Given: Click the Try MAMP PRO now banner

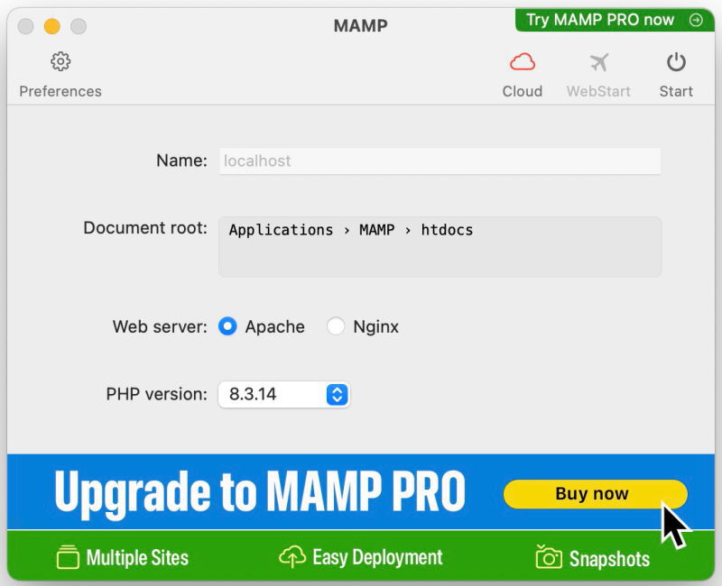Looking at the screenshot, I should tap(615, 20).
